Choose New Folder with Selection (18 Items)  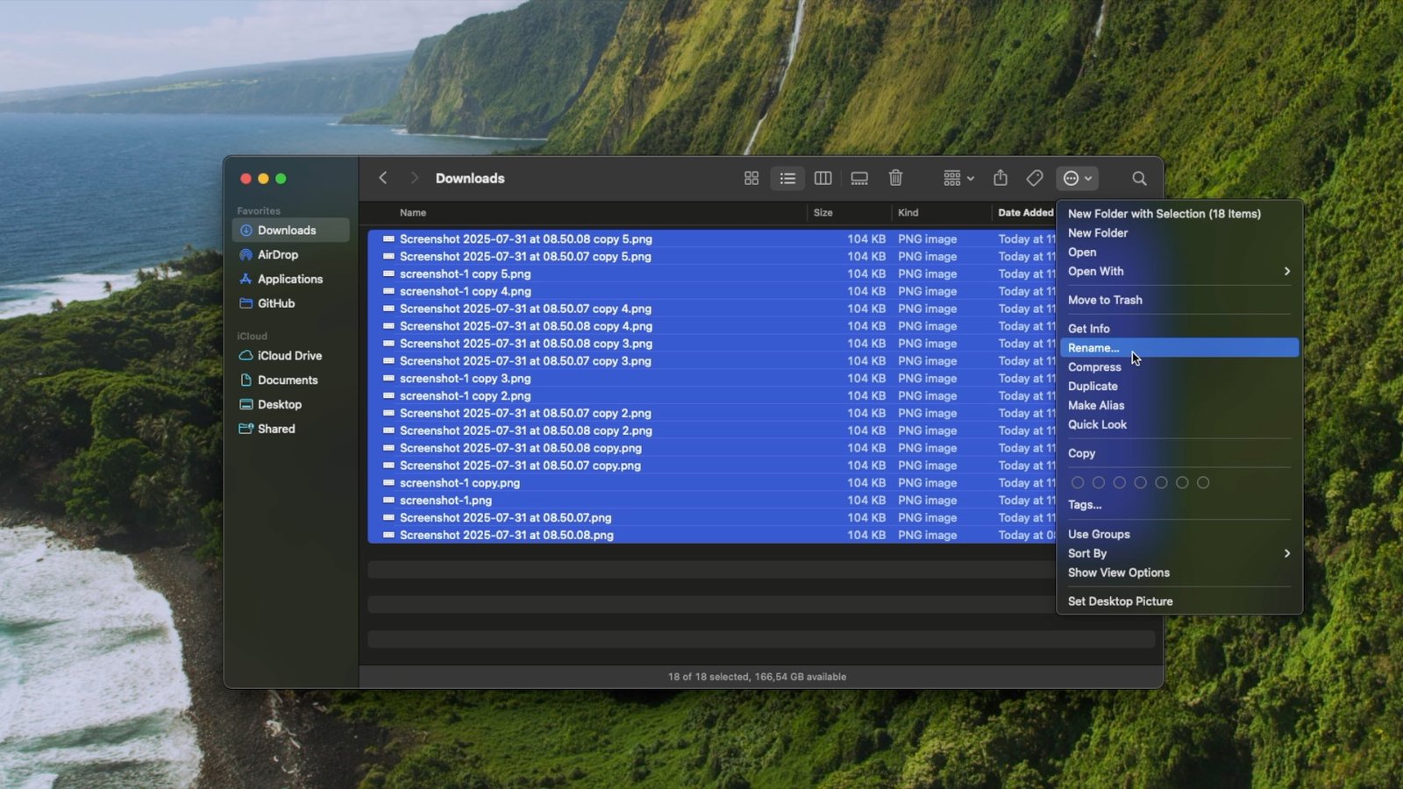[x=1179, y=214]
